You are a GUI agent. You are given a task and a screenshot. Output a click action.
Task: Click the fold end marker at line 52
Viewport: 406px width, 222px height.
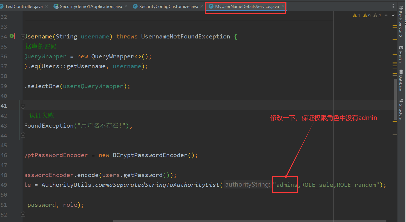(23, 214)
